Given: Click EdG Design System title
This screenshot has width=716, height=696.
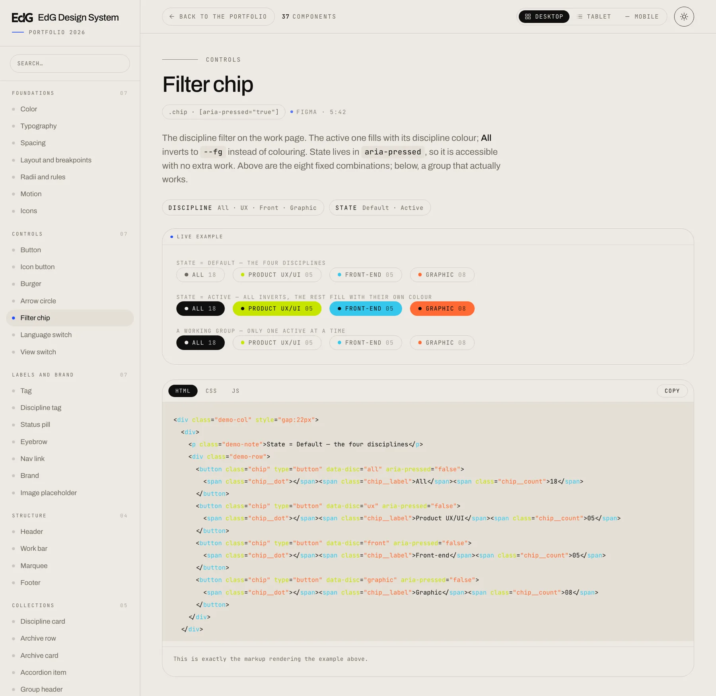Looking at the screenshot, I should coord(78,17).
